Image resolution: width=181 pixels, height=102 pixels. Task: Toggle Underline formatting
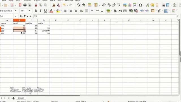tap(46, 11)
